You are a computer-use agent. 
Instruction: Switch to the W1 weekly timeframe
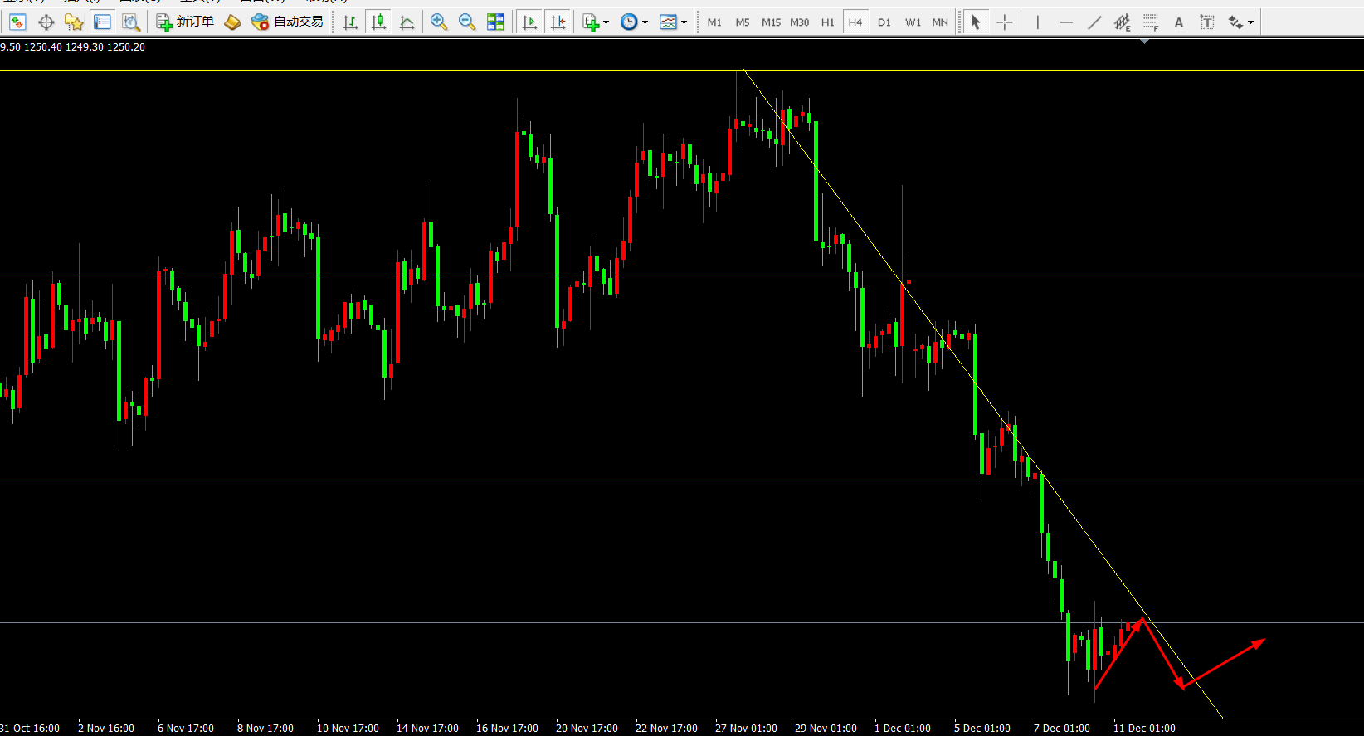(x=913, y=22)
